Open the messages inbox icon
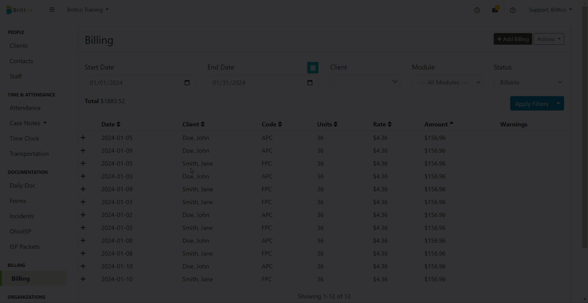The width and height of the screenshot is (588, 303). pyautogui.click(x=495, y=10)
